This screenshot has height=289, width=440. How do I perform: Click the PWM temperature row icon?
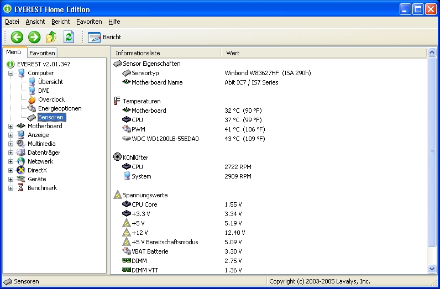pos(127,129)
